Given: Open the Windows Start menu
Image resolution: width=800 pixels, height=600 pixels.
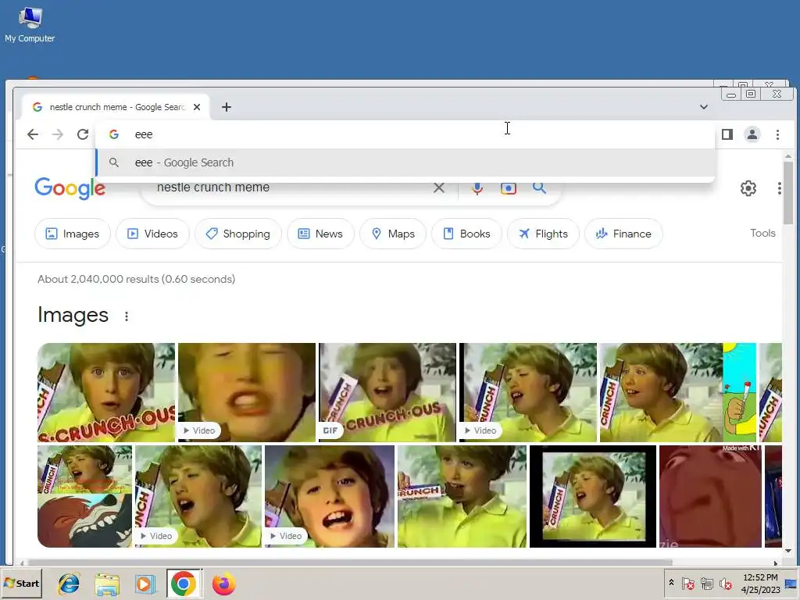Looking at the screenshot, I should pyautogui.click(x=21, y=583).
